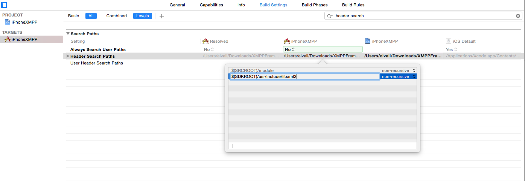Viewport: 525px width, 181px height.
Task: Clear the header search filter text
Action: point(518,16)
